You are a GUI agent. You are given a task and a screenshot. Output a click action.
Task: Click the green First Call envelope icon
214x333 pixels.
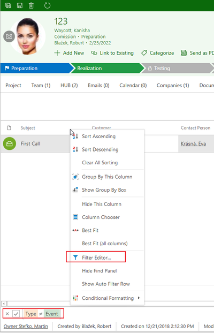pos(9,144)
